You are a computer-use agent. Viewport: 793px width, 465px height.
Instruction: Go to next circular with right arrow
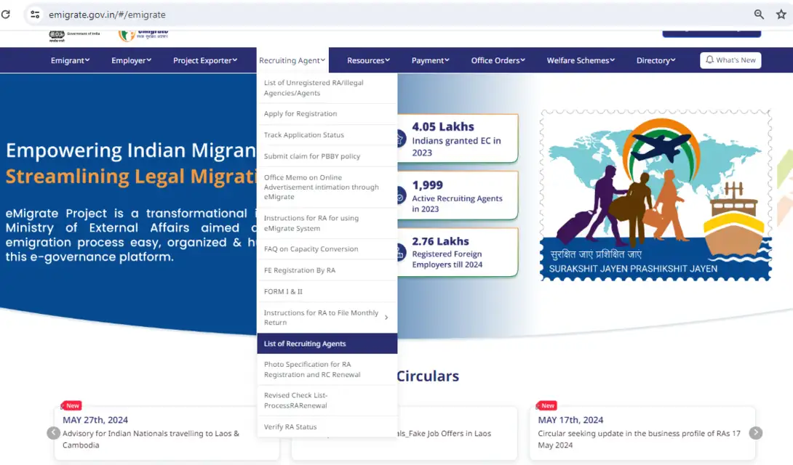(756, 433)
